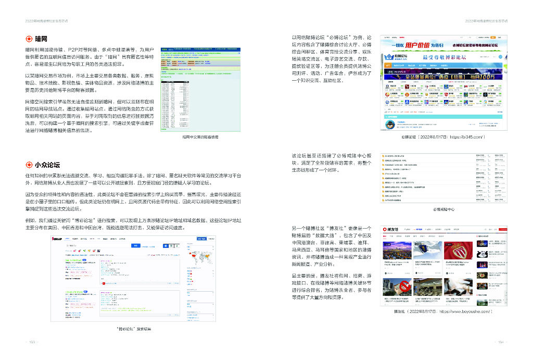Click the 暗网 section heading
Screen dimensions: 533x362
pyautogui.click(x=41, y=39)
